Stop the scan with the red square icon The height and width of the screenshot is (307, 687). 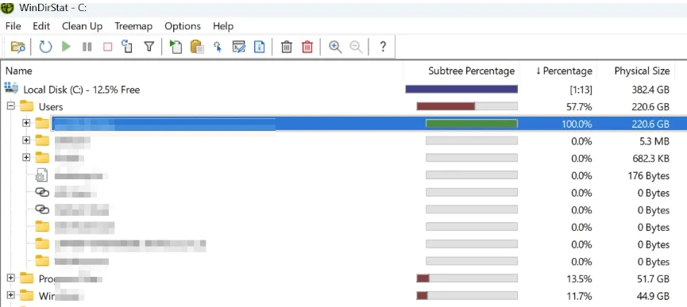[107, 46]
